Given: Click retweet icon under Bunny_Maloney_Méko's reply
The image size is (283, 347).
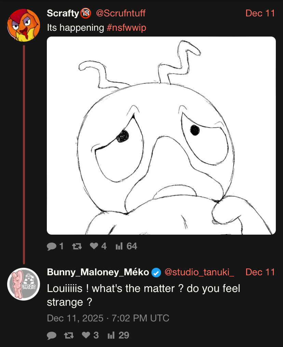Looking at the screenshot, I should [69, 336].
